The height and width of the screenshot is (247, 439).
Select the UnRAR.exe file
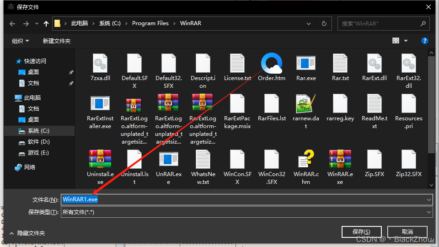[169, 167]
